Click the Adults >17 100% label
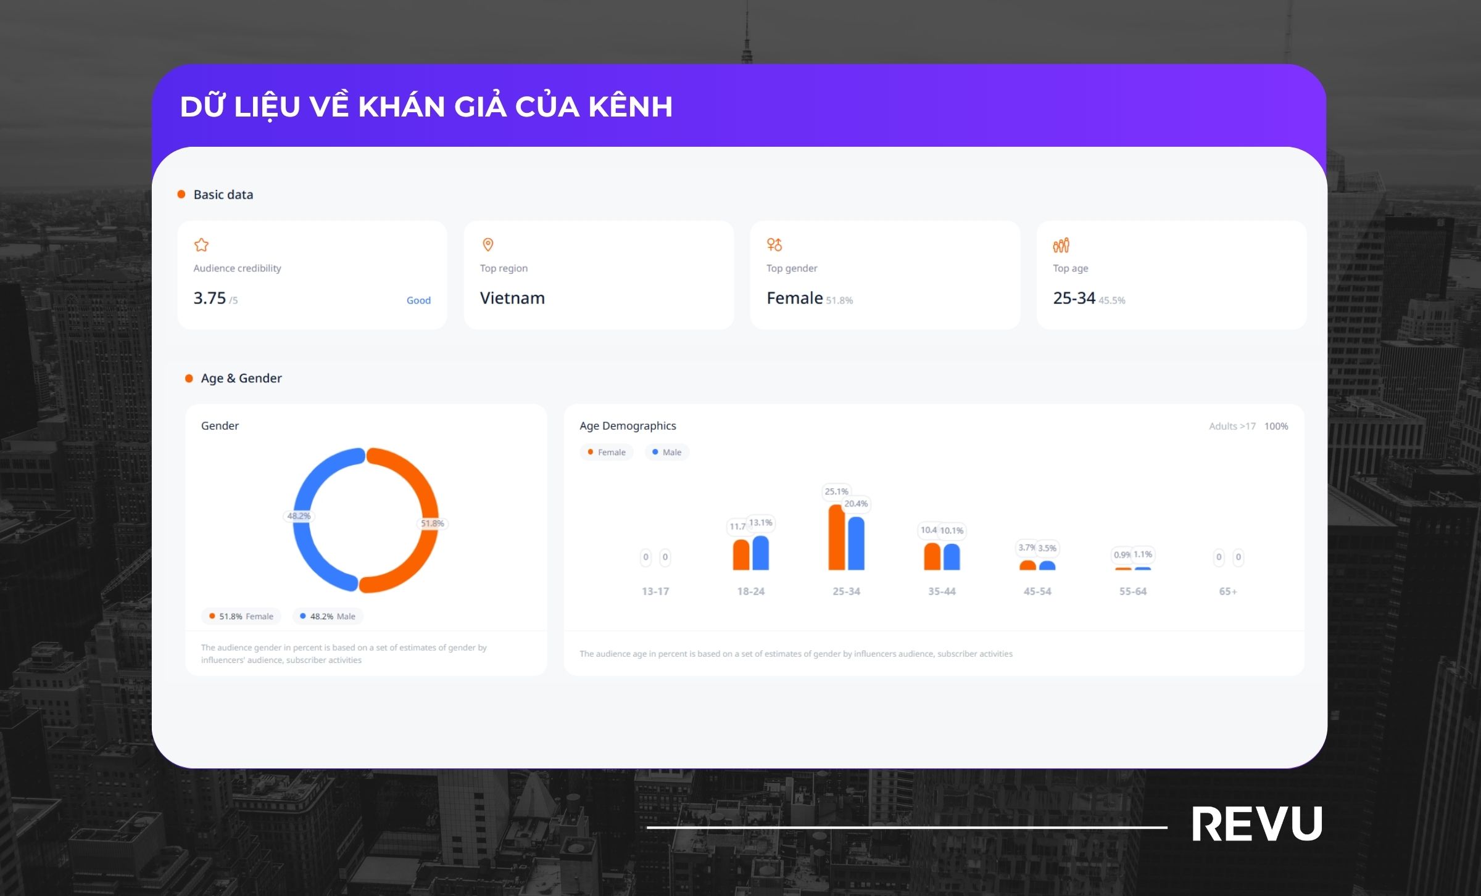The width and height of the screenshot is (1481, 896). tap(1248, 426)
